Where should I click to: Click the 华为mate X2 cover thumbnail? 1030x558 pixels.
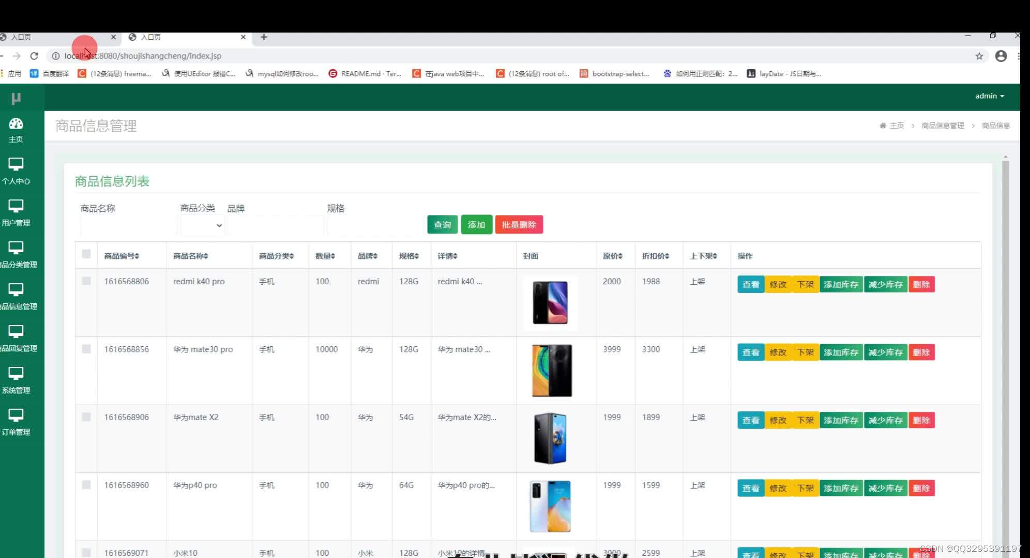coord(550,439)
